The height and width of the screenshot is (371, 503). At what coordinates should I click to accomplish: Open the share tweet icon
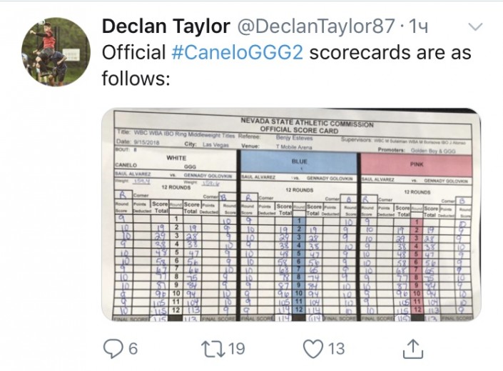412,348
